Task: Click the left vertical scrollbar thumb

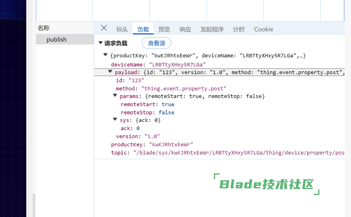Action: (34, 205)
